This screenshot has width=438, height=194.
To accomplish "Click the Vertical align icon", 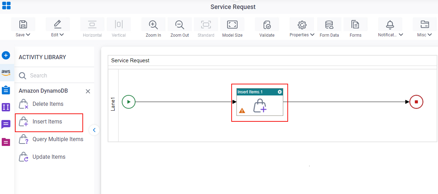I will click(x=119, y=25).
